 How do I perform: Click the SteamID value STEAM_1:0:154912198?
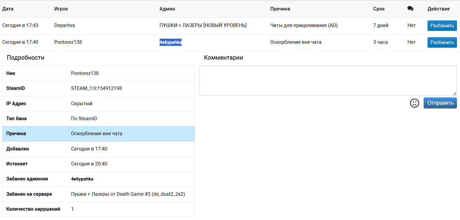coord(96,88)
